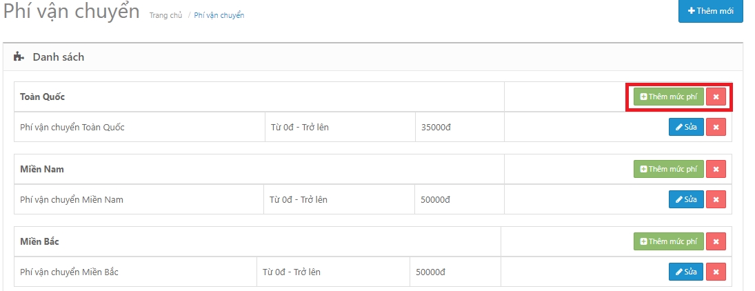
Task: Edit the Miền Bắc shipping fee
Action: tap(686, 272)
